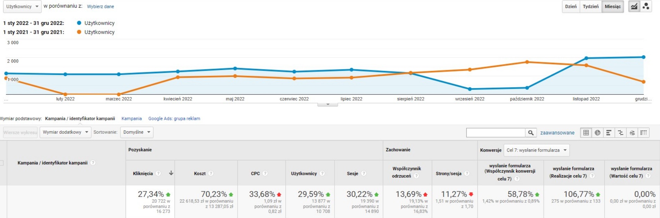Click the 70,23% Koszt summary value
This screenshot has width=660, height=218.
[214, 194]
